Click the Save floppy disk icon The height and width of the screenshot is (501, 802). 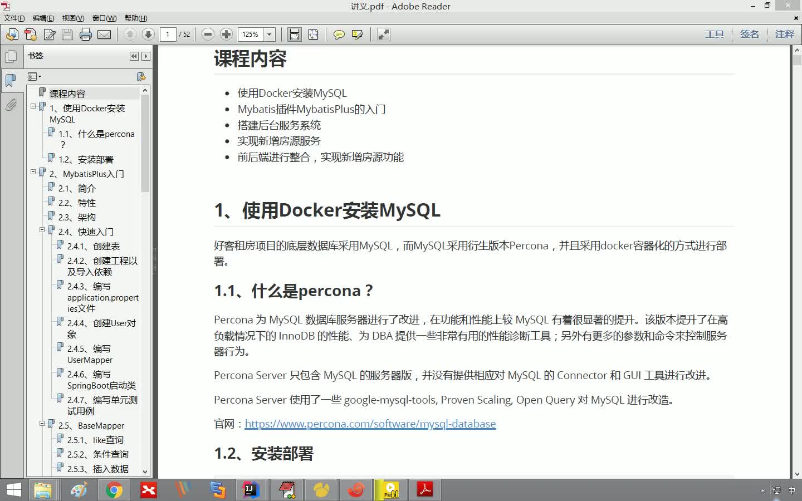coord(67,35)
